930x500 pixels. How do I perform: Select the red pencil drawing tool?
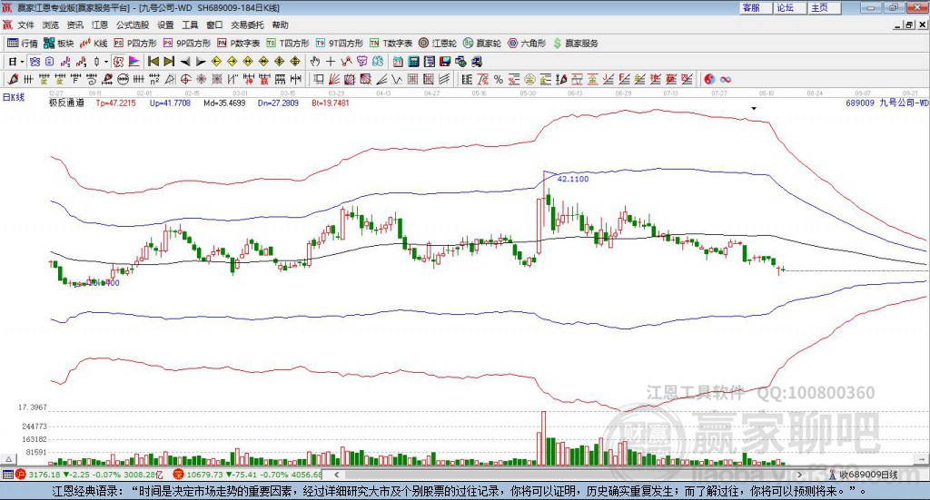point(13,79)
